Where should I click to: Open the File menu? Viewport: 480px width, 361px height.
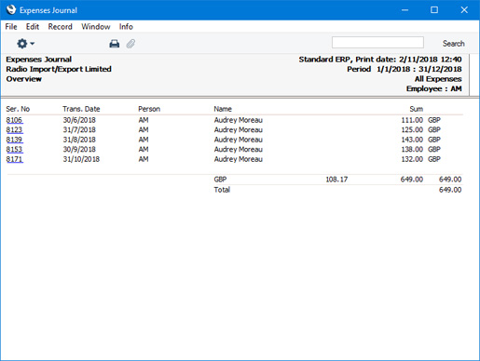11,27
